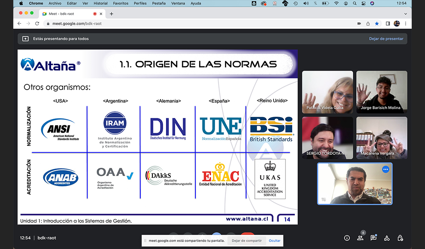
Task: Open the Apple menu
Action: click(21, 3)
